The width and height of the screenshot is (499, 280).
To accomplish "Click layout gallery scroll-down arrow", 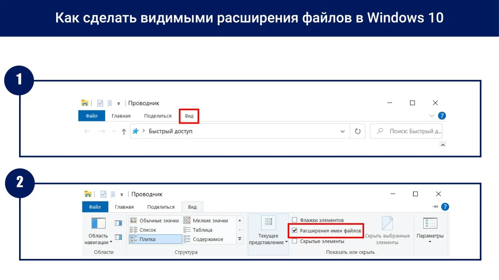I will (240, 230).
